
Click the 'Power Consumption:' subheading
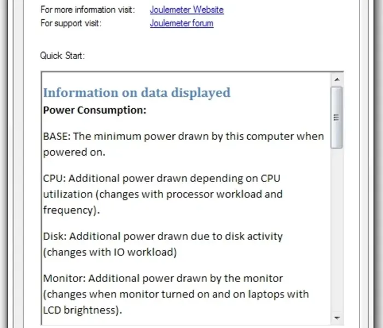coord(95,110)
